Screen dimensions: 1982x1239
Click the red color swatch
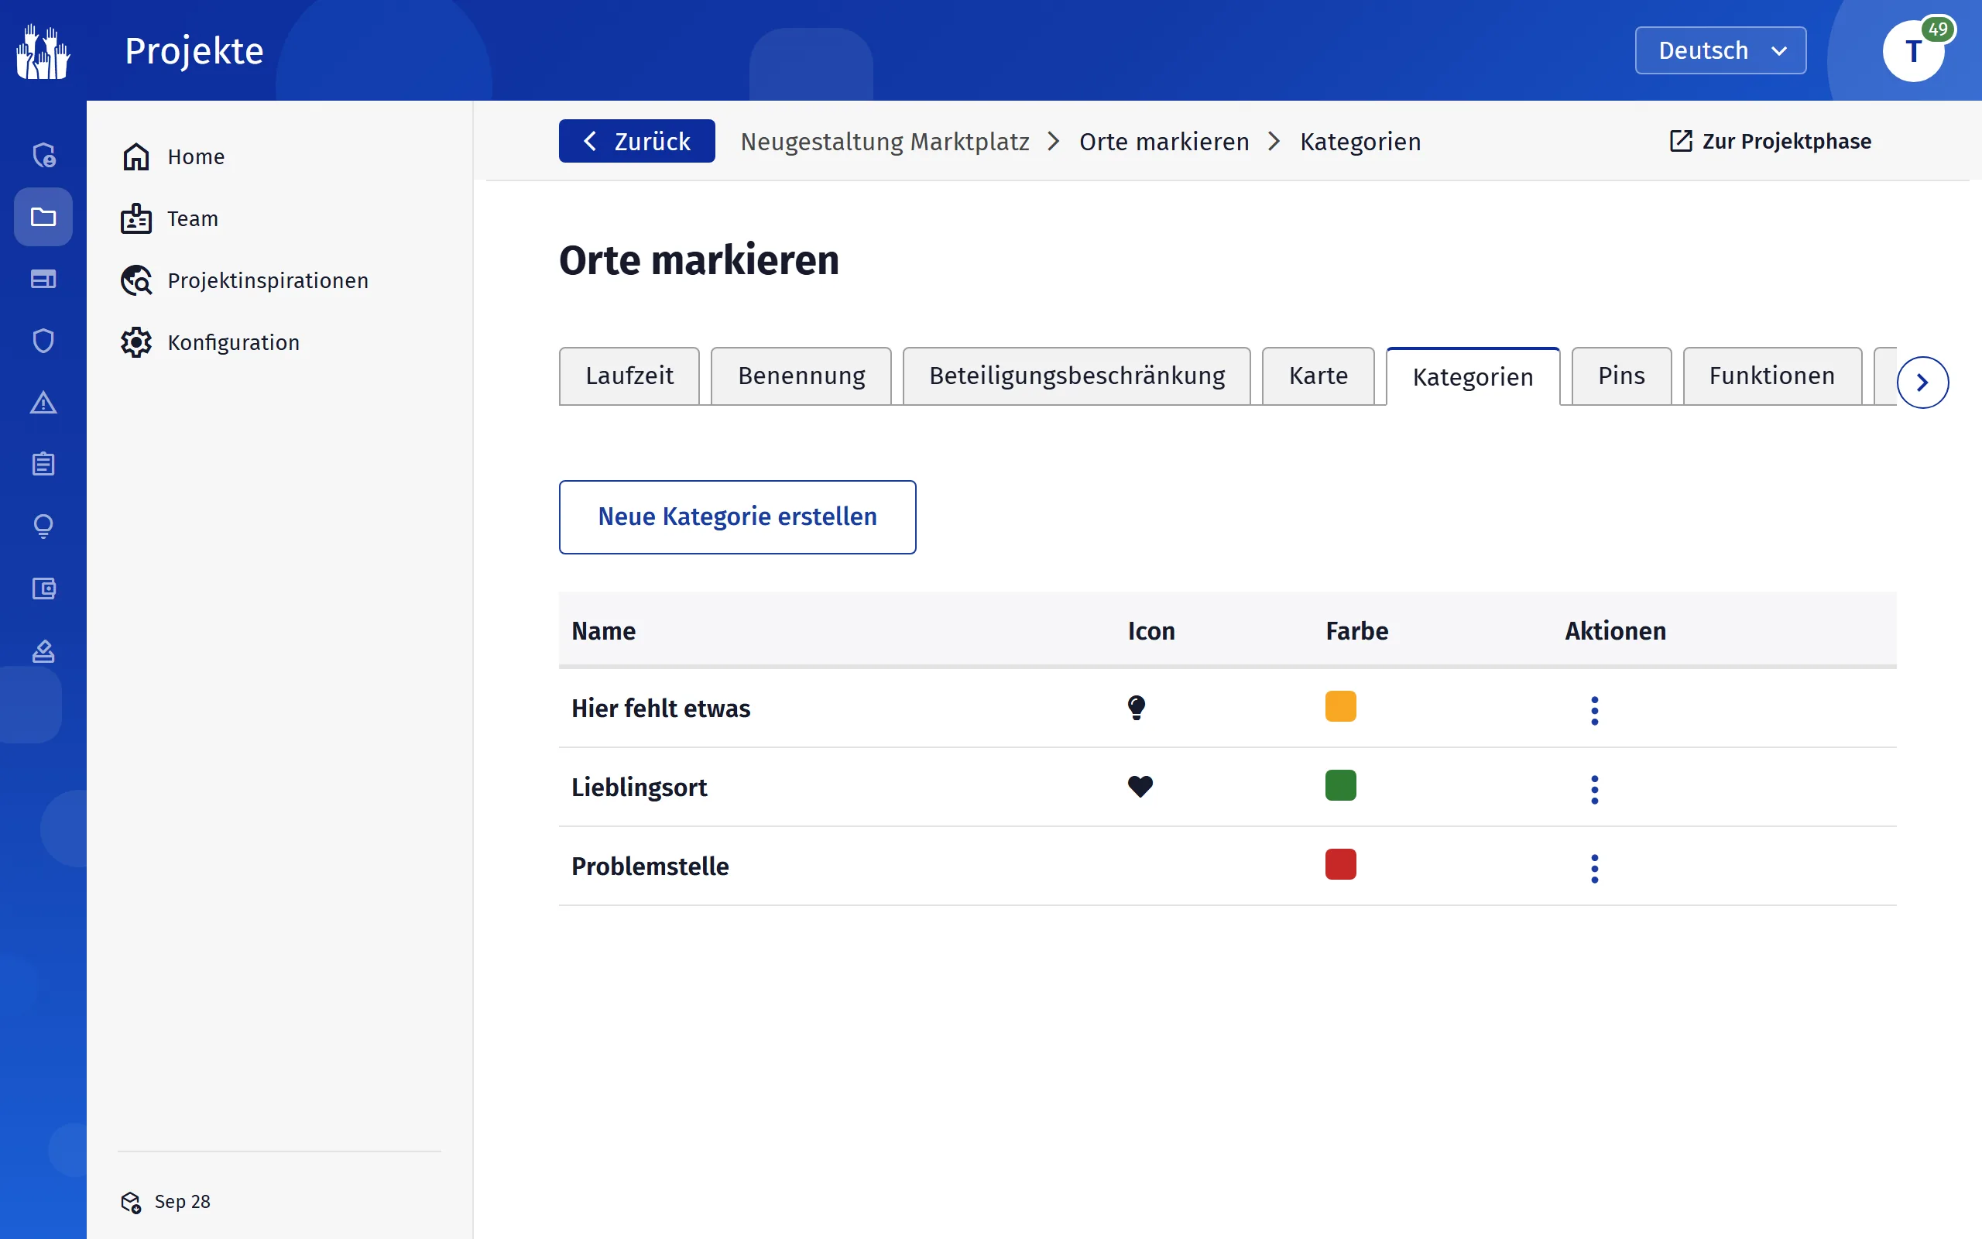pos(1341,864)
